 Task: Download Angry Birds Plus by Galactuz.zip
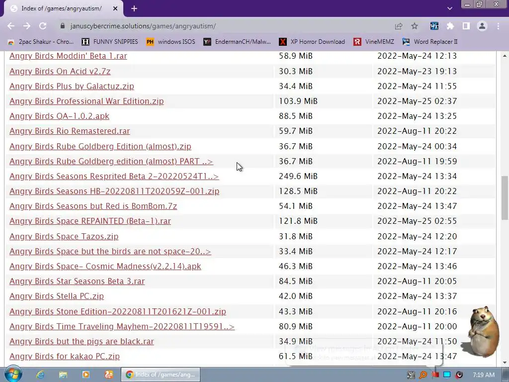click(72, 86)
